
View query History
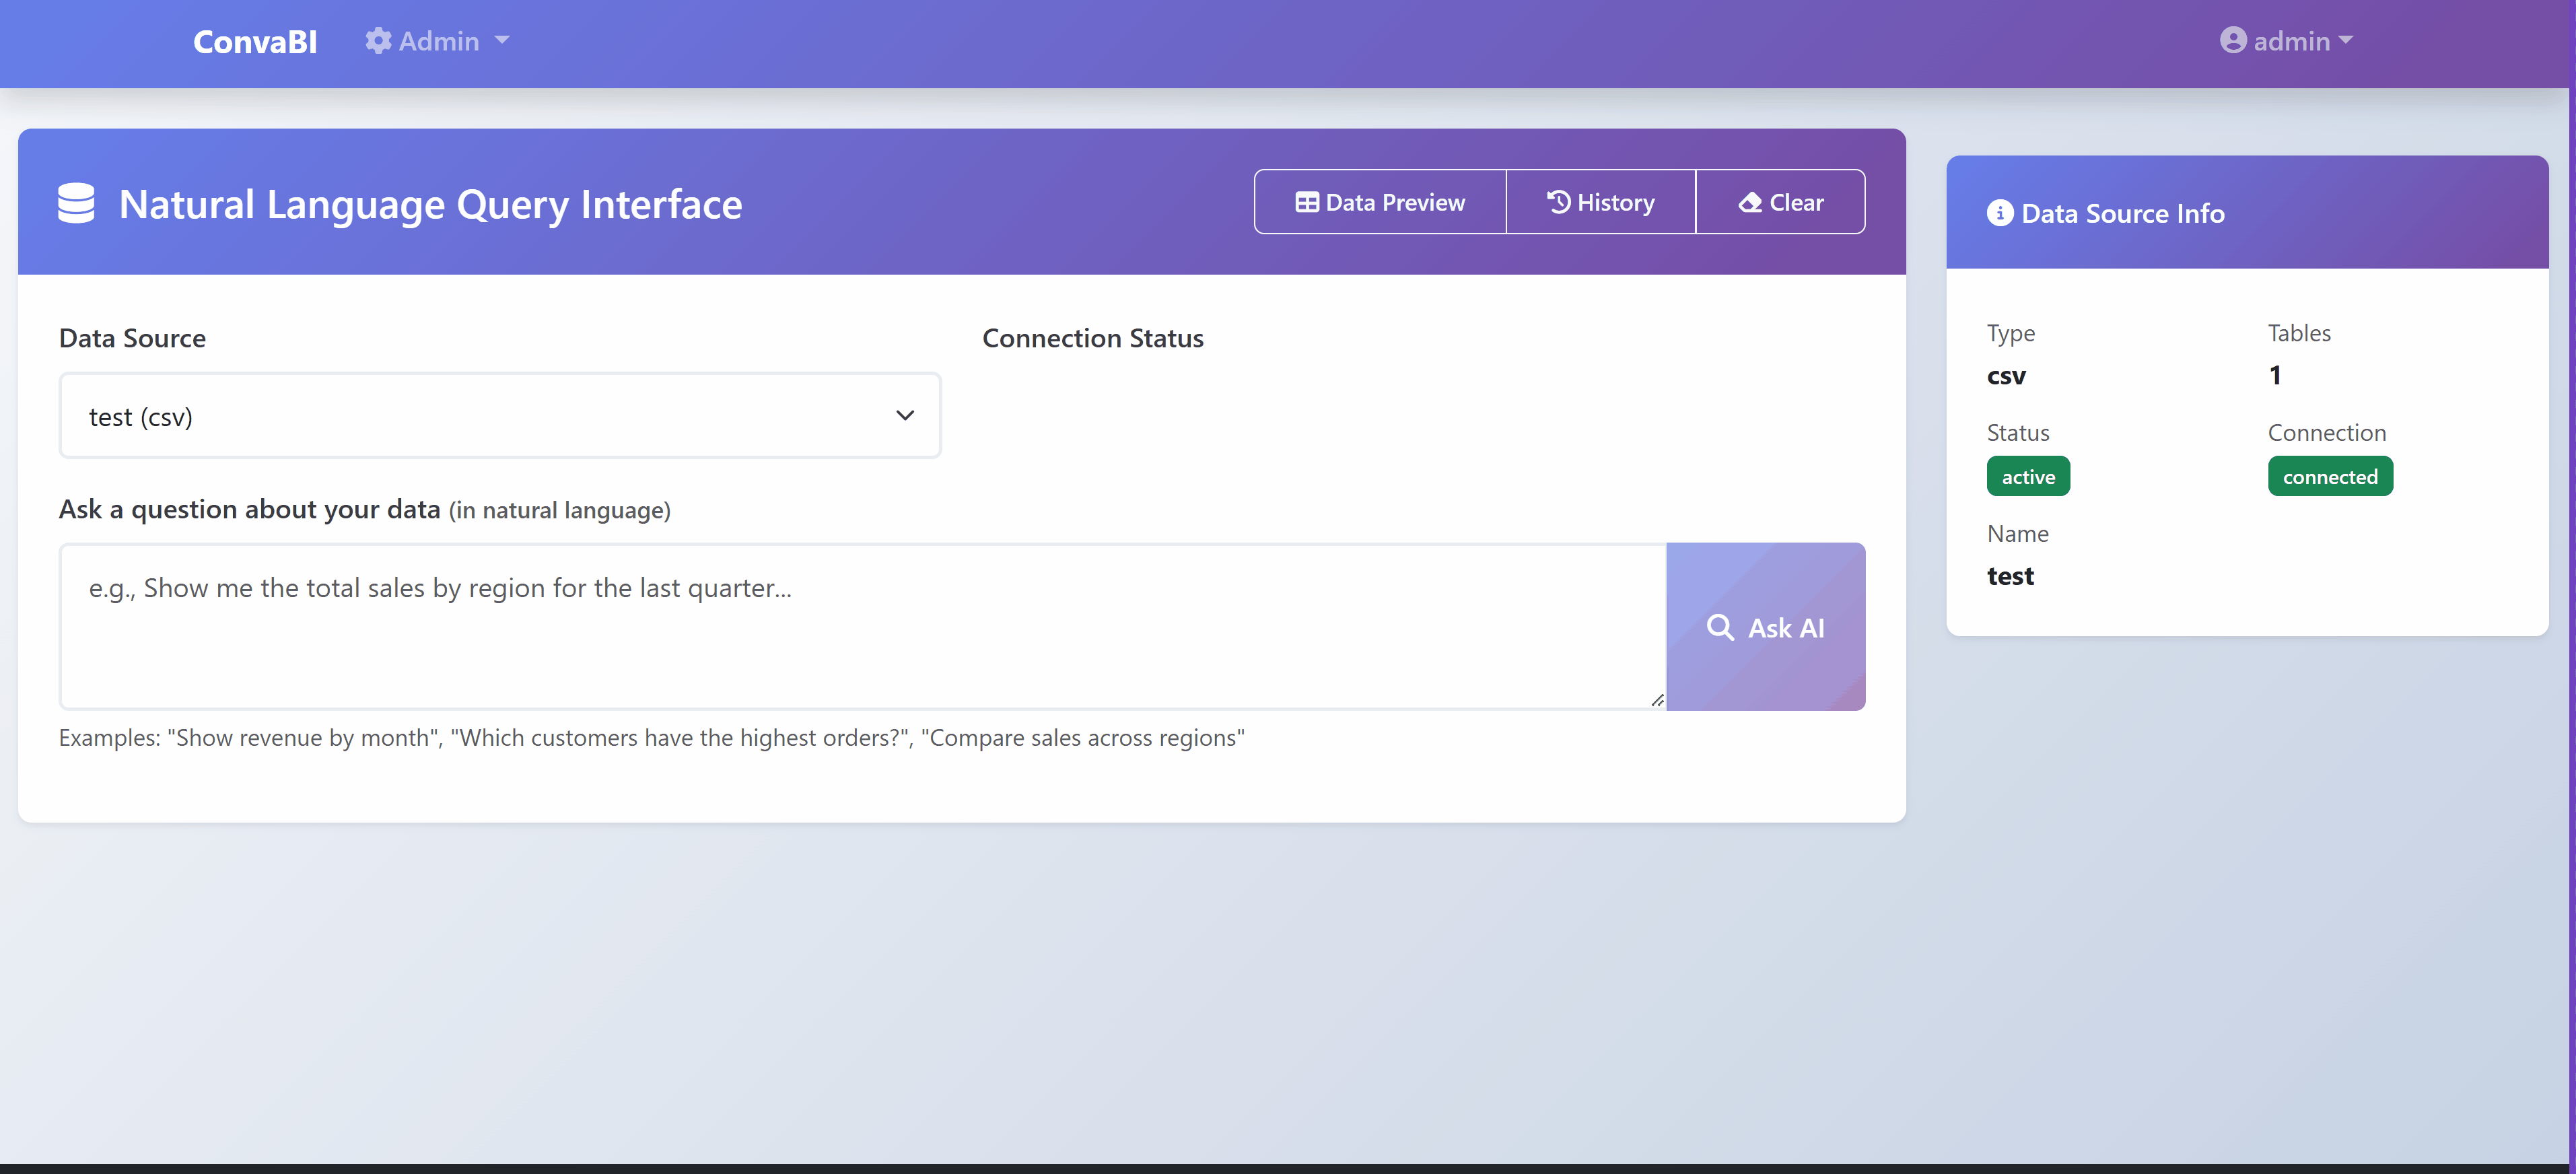pyautogui.click(x=1600, y=202)
